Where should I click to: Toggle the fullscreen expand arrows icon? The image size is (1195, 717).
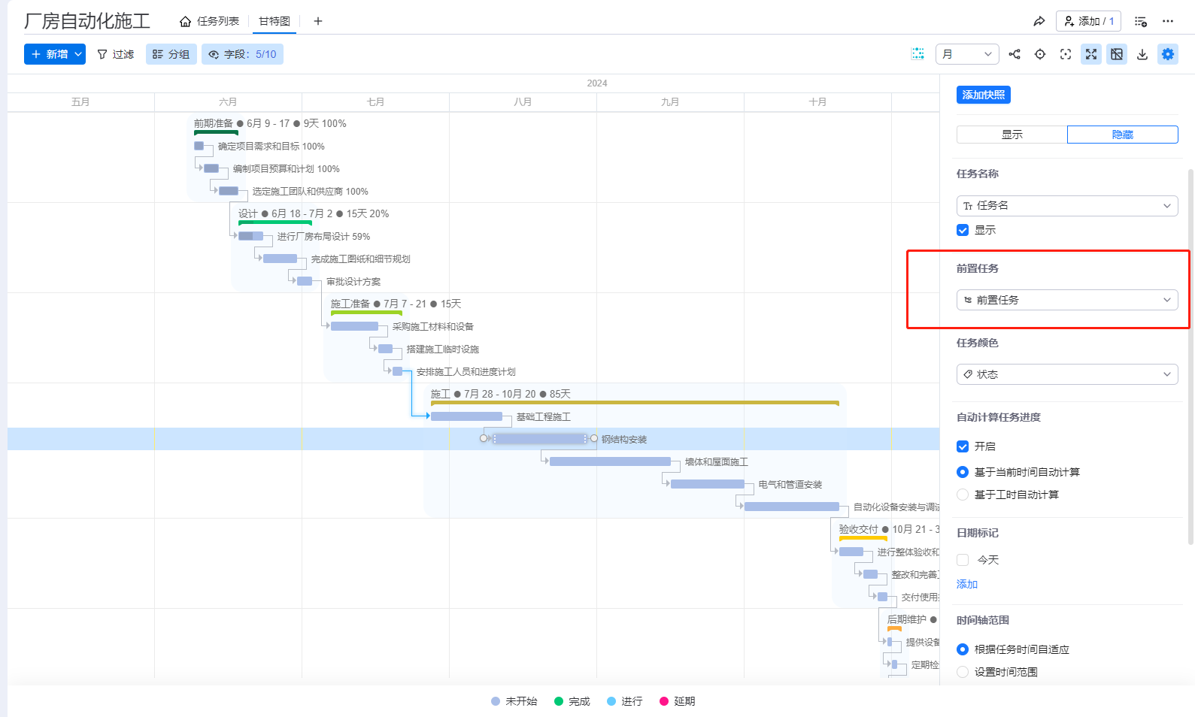click(1091, 54)
